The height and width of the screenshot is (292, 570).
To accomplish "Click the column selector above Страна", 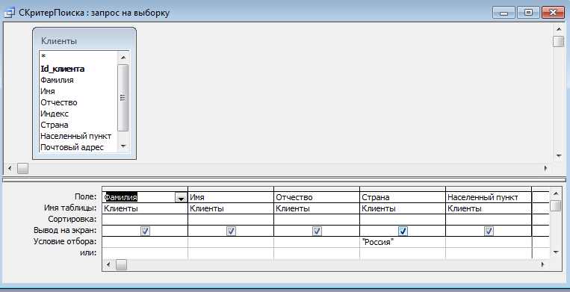I will (x=403, y=189).
